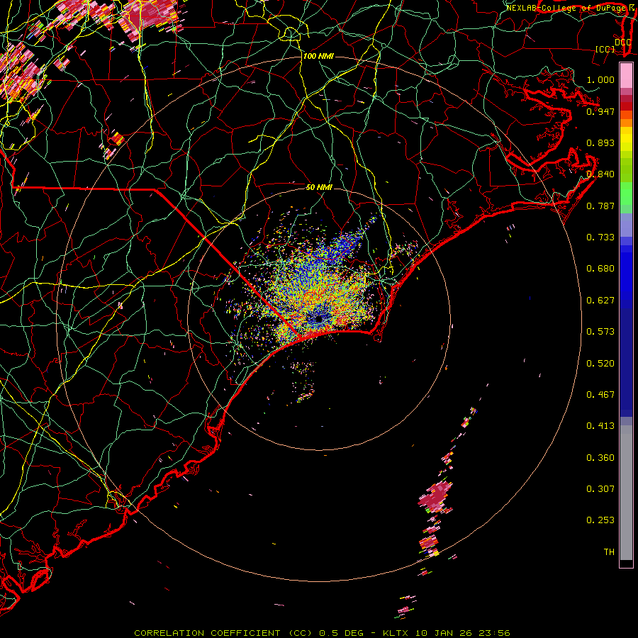Select the 0.840 scale label

(600, 174)
